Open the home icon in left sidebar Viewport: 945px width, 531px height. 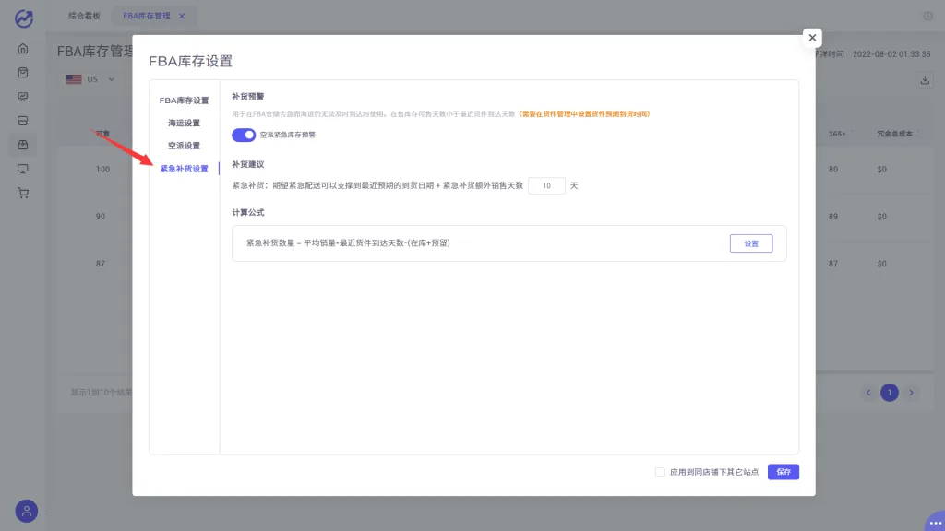tap(23, 48)
